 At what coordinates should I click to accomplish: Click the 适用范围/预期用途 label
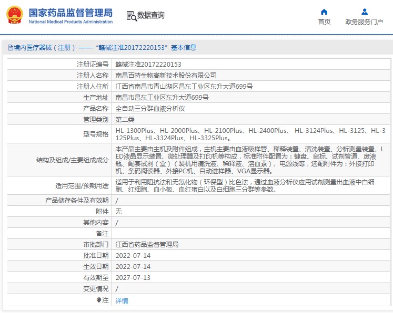[x=82, y=186]
